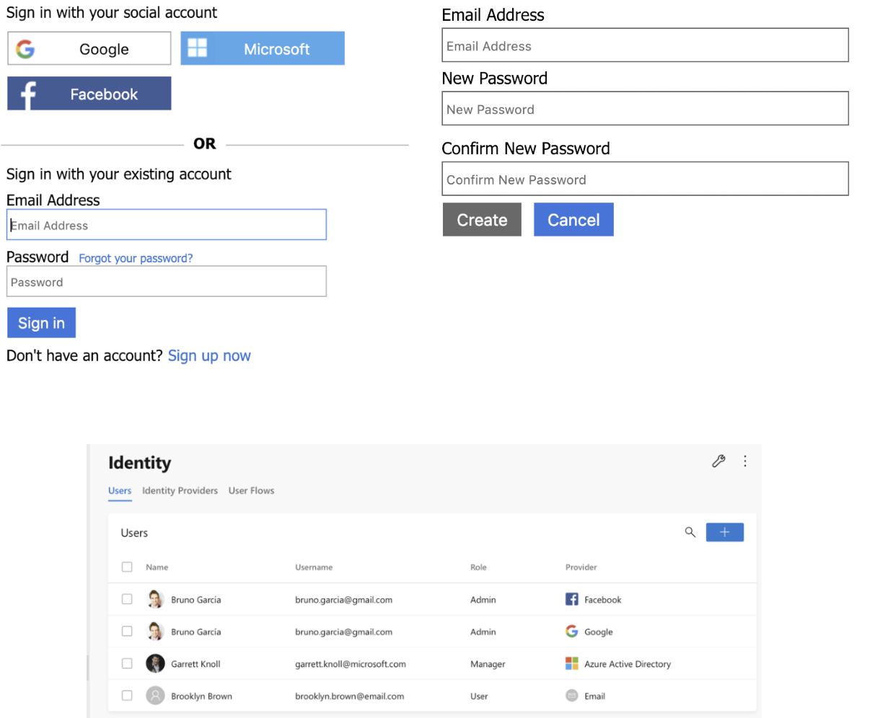Check Brooklyn Brown's row checkbox
The image size is (880, 718).
point(127,696)
